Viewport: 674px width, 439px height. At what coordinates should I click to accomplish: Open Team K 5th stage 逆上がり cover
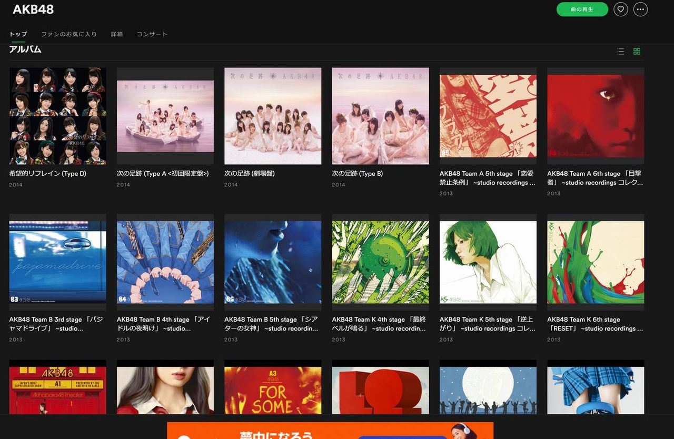click(488, 262)
